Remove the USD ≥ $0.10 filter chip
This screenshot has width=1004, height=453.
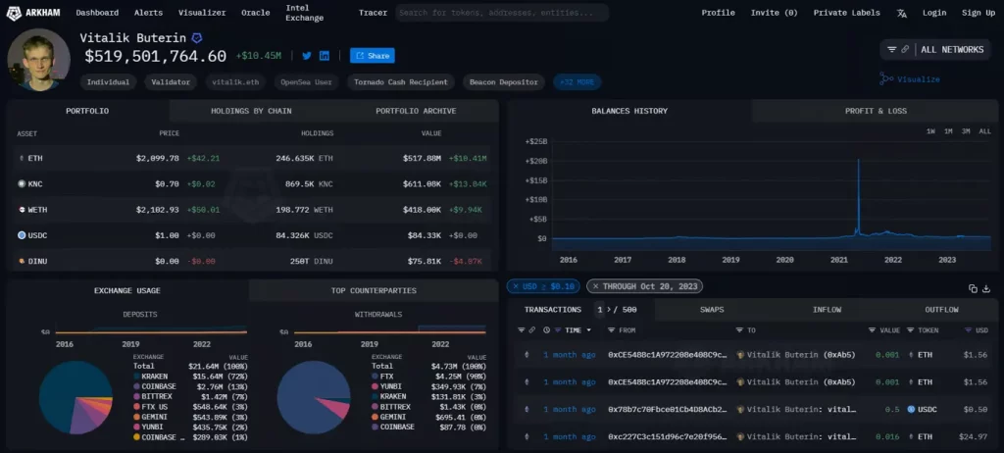pos(516,286)
